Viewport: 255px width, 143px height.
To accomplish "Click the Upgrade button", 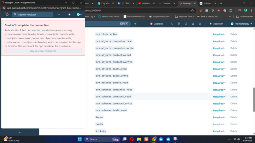I will coord(157,24).
